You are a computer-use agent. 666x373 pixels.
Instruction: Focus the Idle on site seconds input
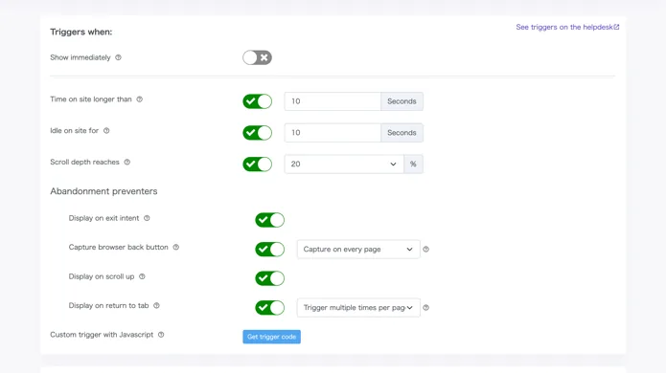coord(333,133)
